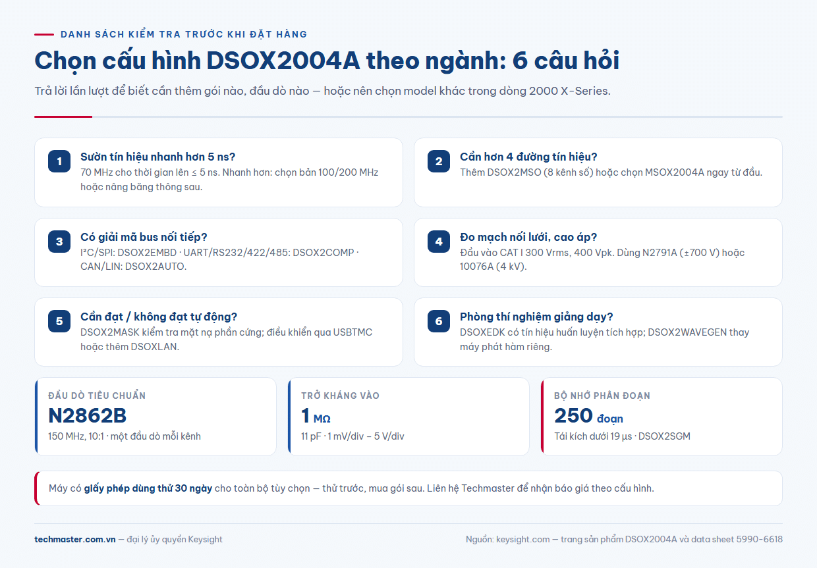817x568 pixels.
Task: Open the techmaster.com.vn link
Action: (75, 539)
